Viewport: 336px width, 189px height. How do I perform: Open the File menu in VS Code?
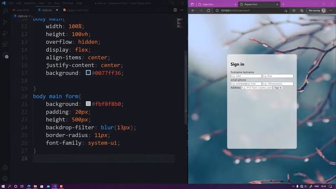[x=11, y=3]
